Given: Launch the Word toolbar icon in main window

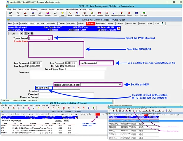Looking at the screenshot, I should (137, 14).
